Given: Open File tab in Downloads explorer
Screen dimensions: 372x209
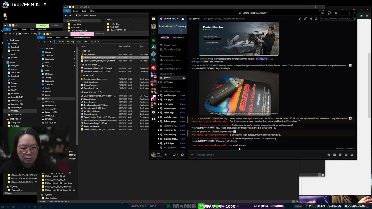Looking at the screenshot, I should pyautogui.click(x=41, y=37).
